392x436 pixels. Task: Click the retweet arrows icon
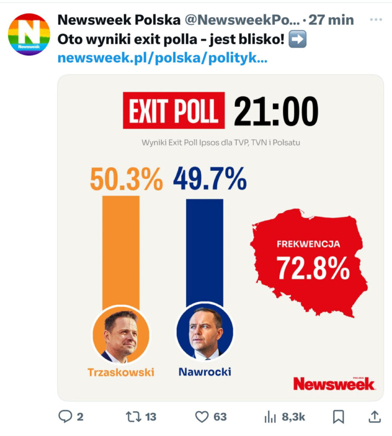click(133, 417)
